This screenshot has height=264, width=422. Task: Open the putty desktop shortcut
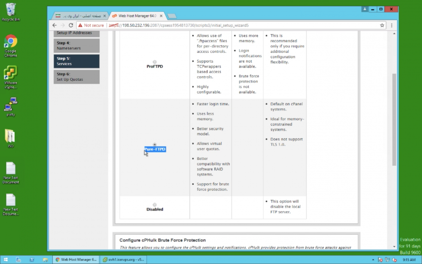tap(11, 107)
